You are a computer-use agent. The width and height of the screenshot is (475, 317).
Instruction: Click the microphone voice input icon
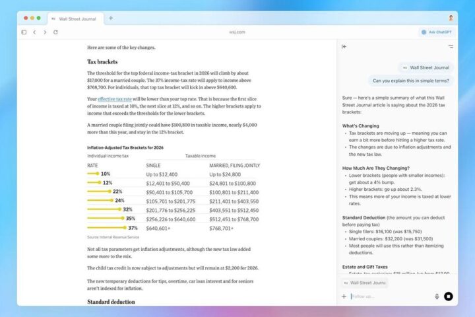coord(437,297)
